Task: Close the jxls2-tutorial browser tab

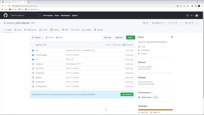Action: pyautogui.click(x=25, y=2)
